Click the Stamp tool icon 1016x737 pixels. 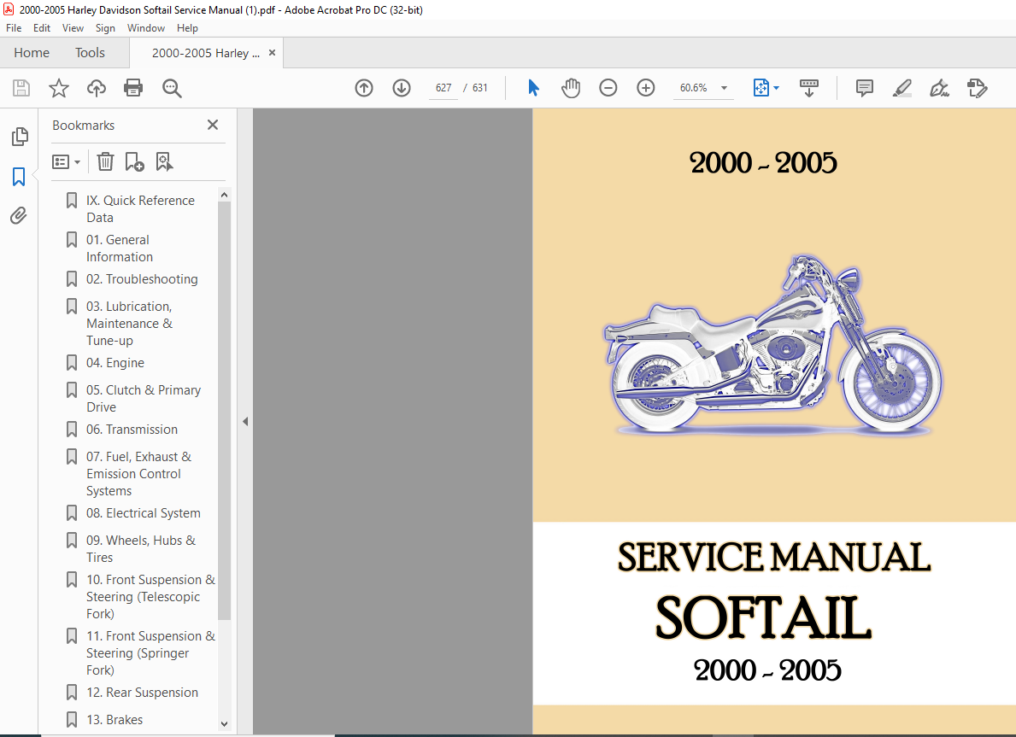[x=977, y=88]
